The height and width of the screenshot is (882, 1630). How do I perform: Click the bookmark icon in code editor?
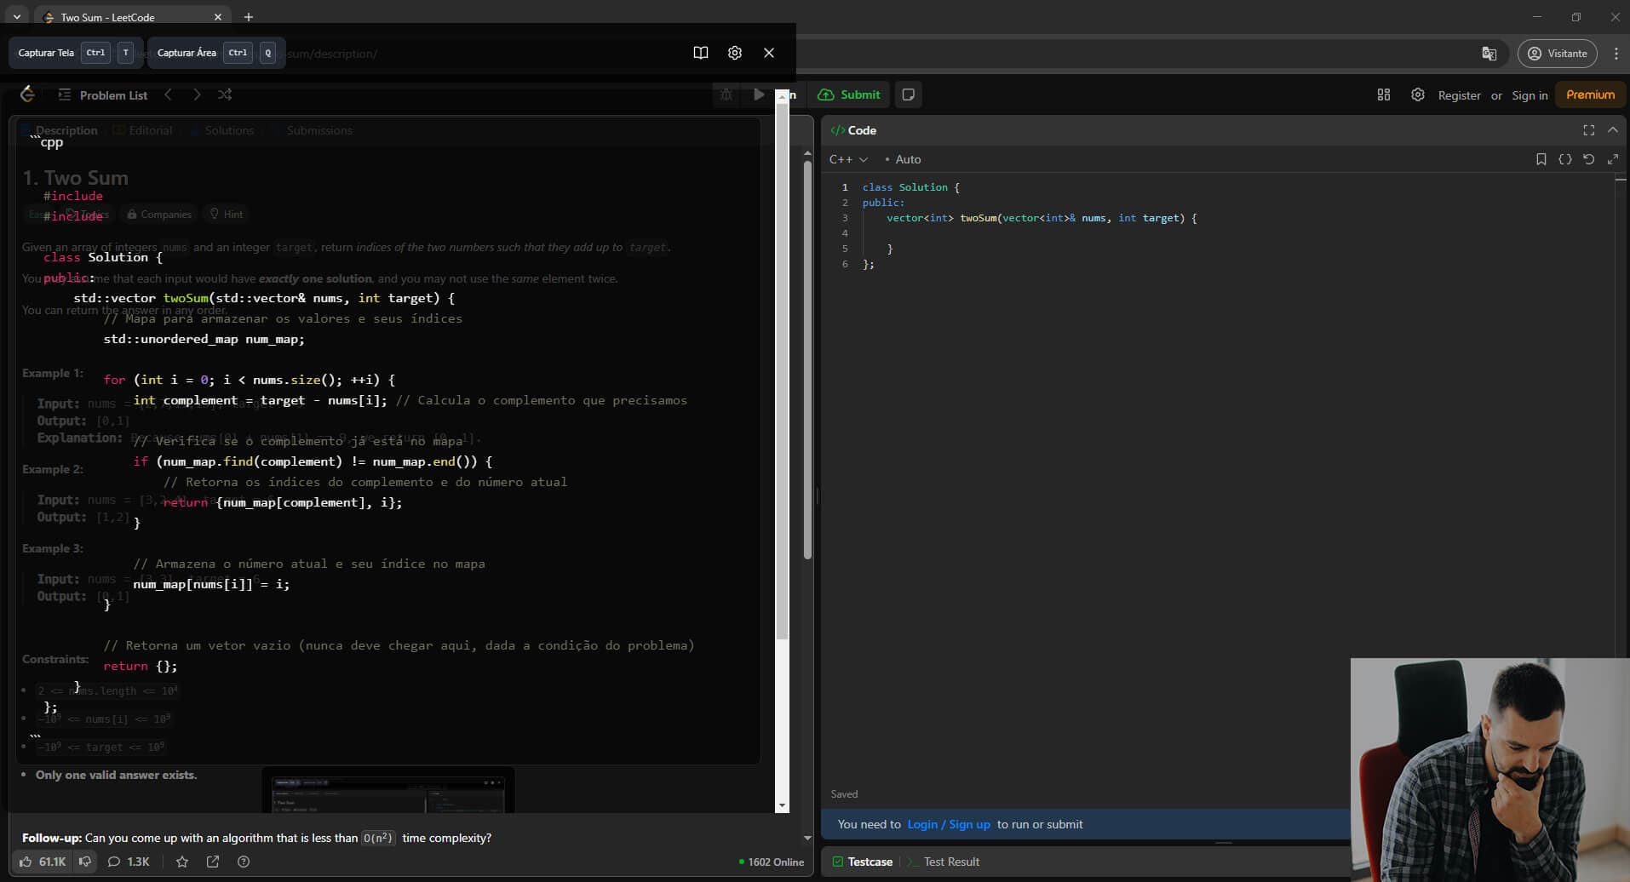(1541, 159)
